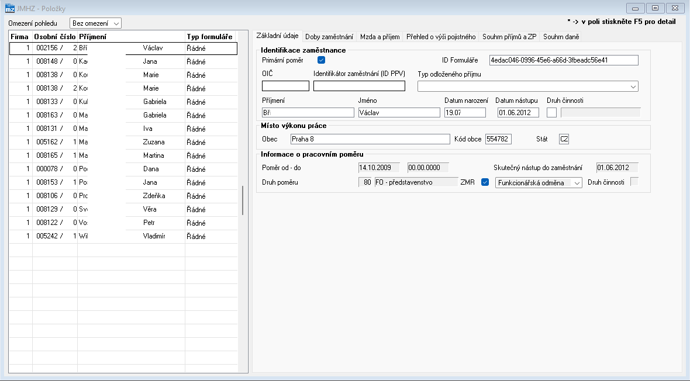This screenshot has height=381, width=690.
Task: Click the Skutečný nástup do zaměstnání field
Action: click(617, 168)
